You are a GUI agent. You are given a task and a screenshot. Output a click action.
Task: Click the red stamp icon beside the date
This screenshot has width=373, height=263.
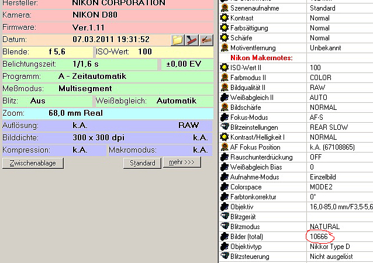point(192,40)
